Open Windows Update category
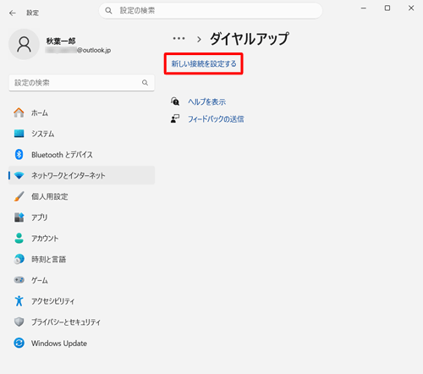 click(x=82, y=343)
